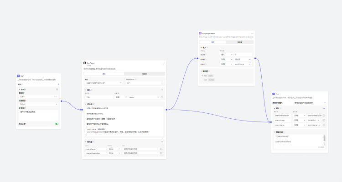Collapse the output section in GenPlaces

pos(86,142)
